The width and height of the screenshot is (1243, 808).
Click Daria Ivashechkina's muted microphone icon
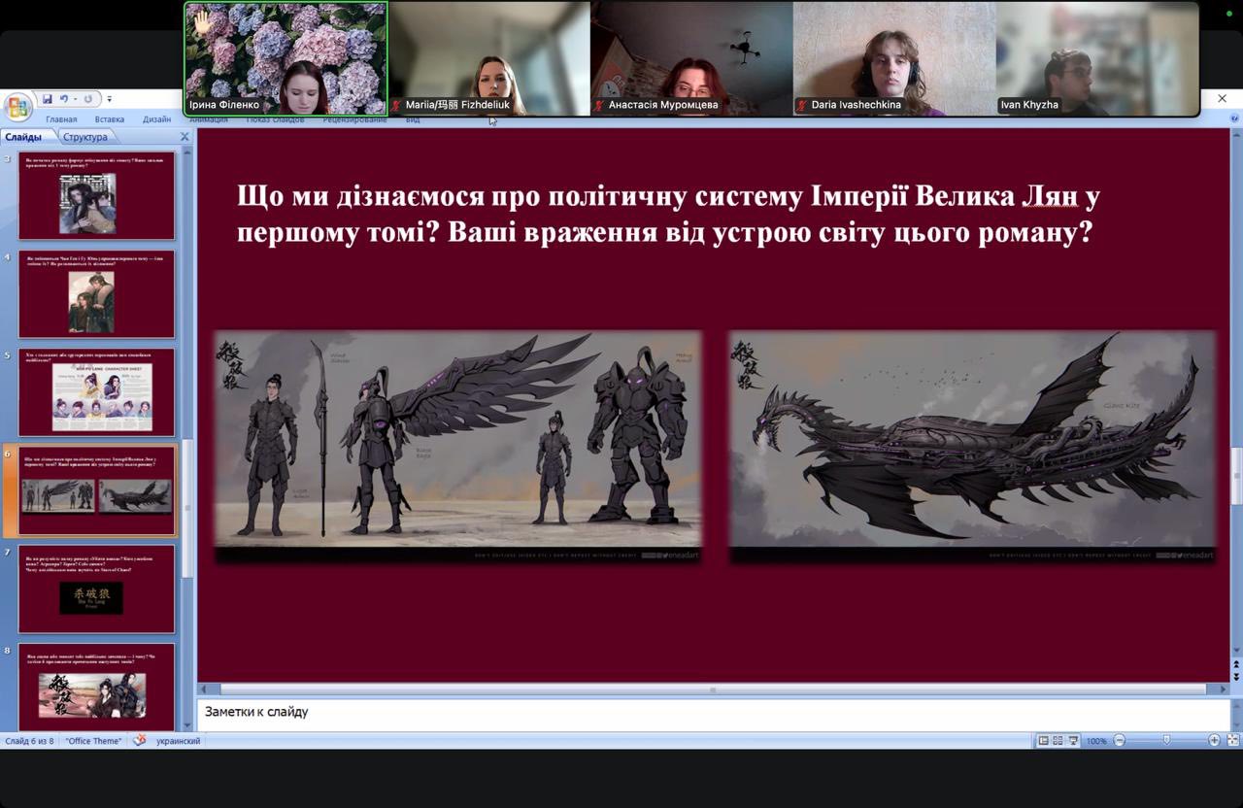click(x=803, y=105)
